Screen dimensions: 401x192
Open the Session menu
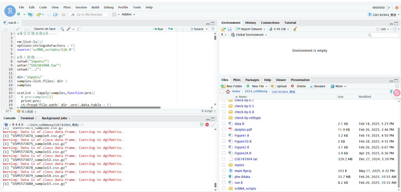[x=81, y=7]
